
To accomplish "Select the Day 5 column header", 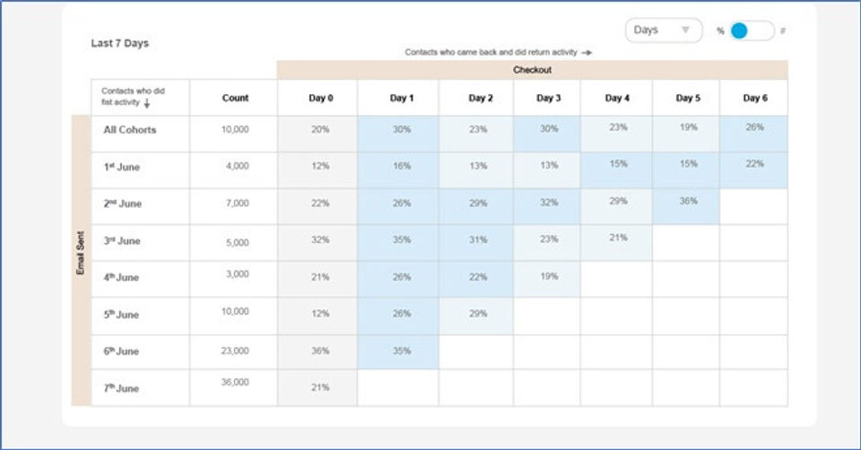I will (x=688, y=98).
